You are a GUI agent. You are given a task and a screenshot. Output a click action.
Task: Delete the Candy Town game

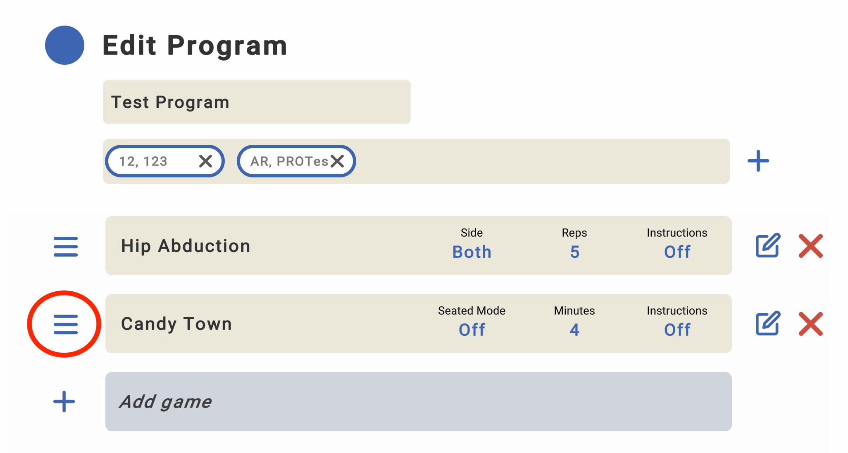pyautogui.click(x=810, y=324)
